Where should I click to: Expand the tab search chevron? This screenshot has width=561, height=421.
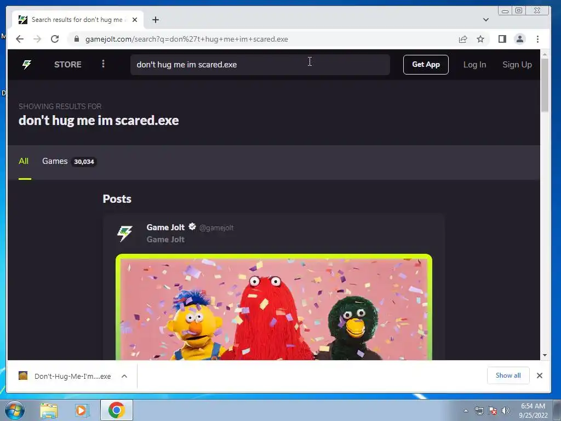486,20
